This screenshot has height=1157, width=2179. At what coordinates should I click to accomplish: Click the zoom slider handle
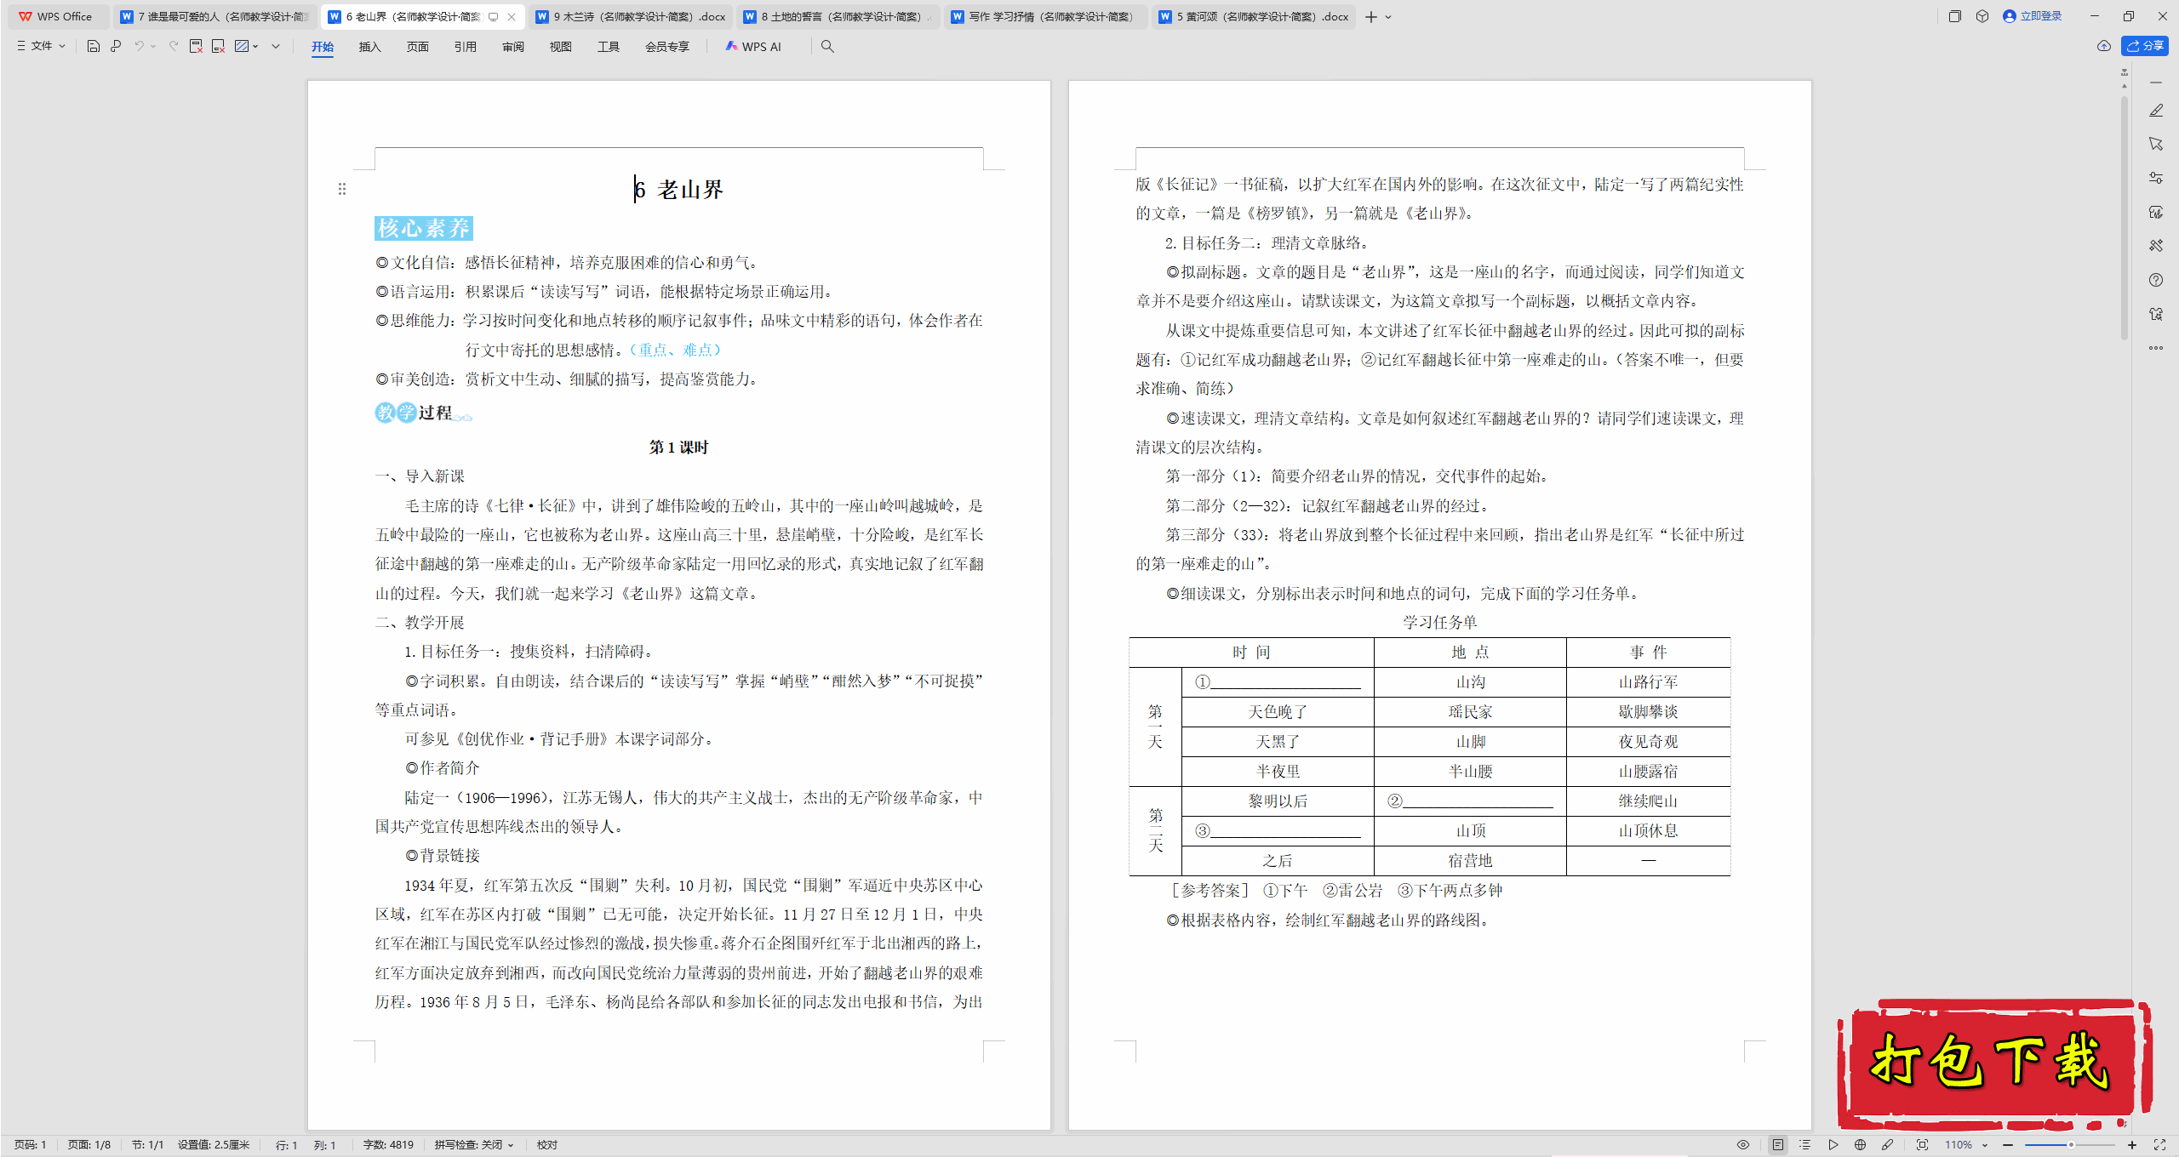[x=2071, y=1145]
